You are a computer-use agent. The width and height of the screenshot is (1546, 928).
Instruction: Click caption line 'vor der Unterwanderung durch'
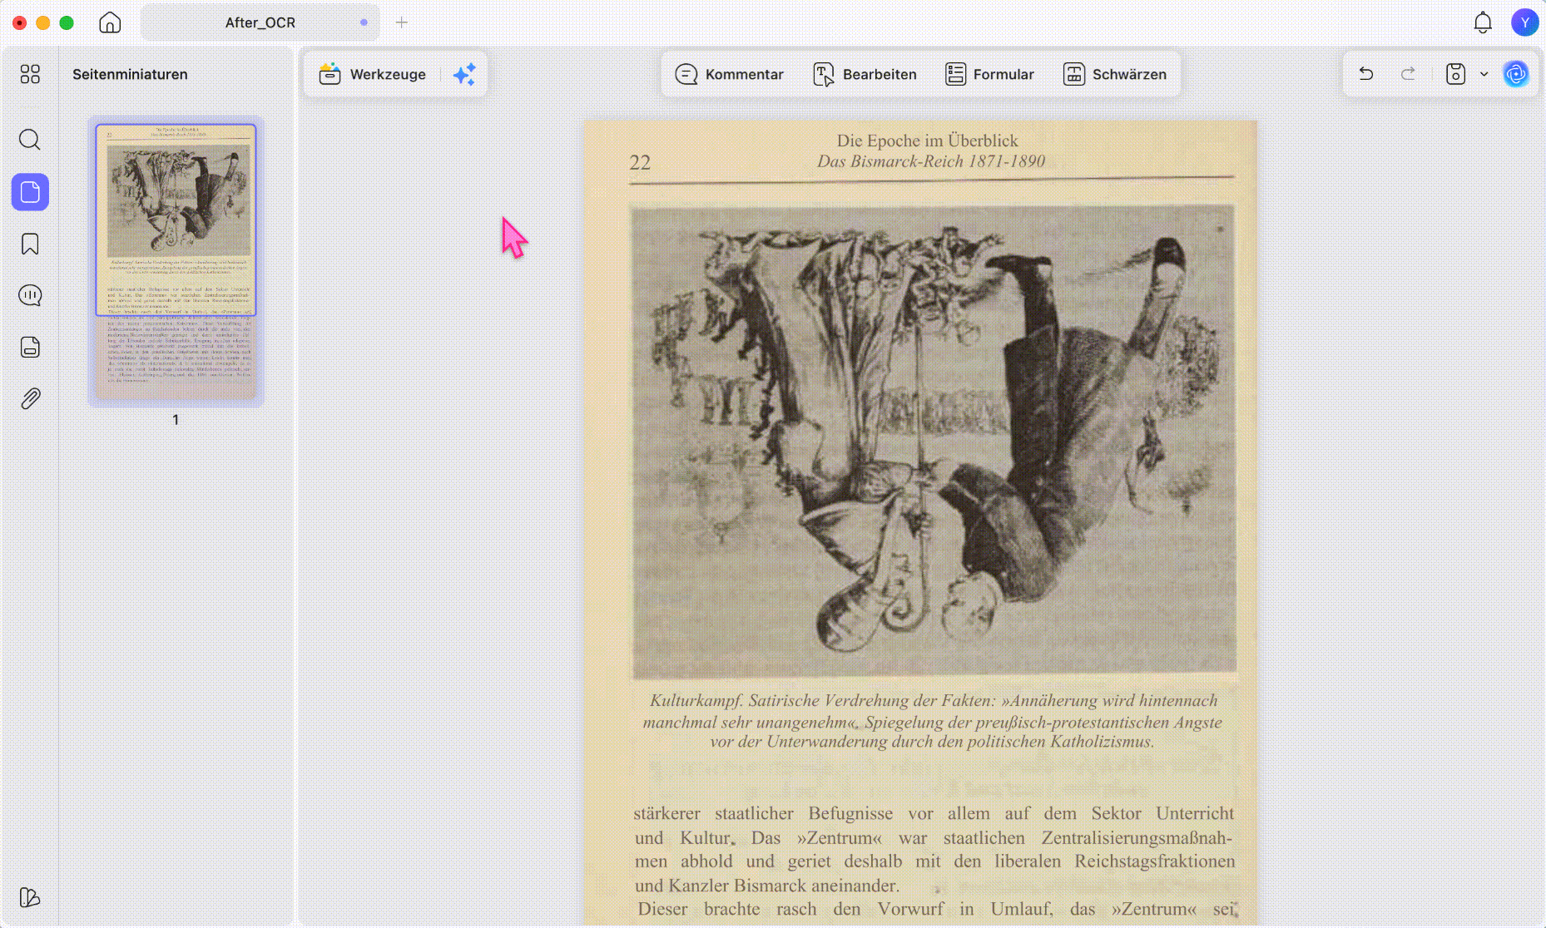click(932, 742)
